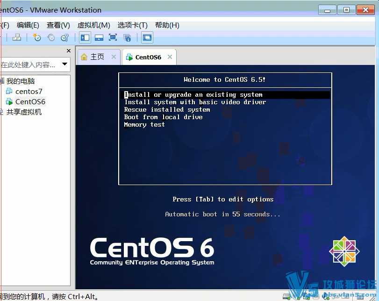Select "Rescue installed system" boot option
This screenshot has height=301, width=379.
pos(167,110)
